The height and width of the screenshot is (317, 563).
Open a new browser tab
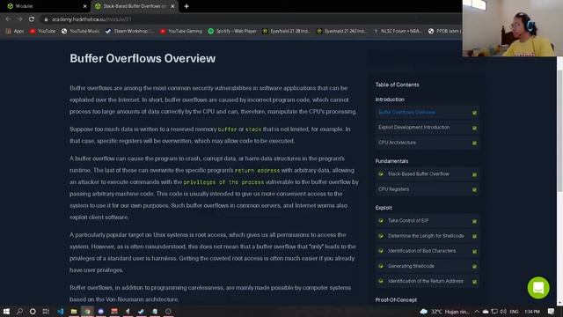(186, 6)
